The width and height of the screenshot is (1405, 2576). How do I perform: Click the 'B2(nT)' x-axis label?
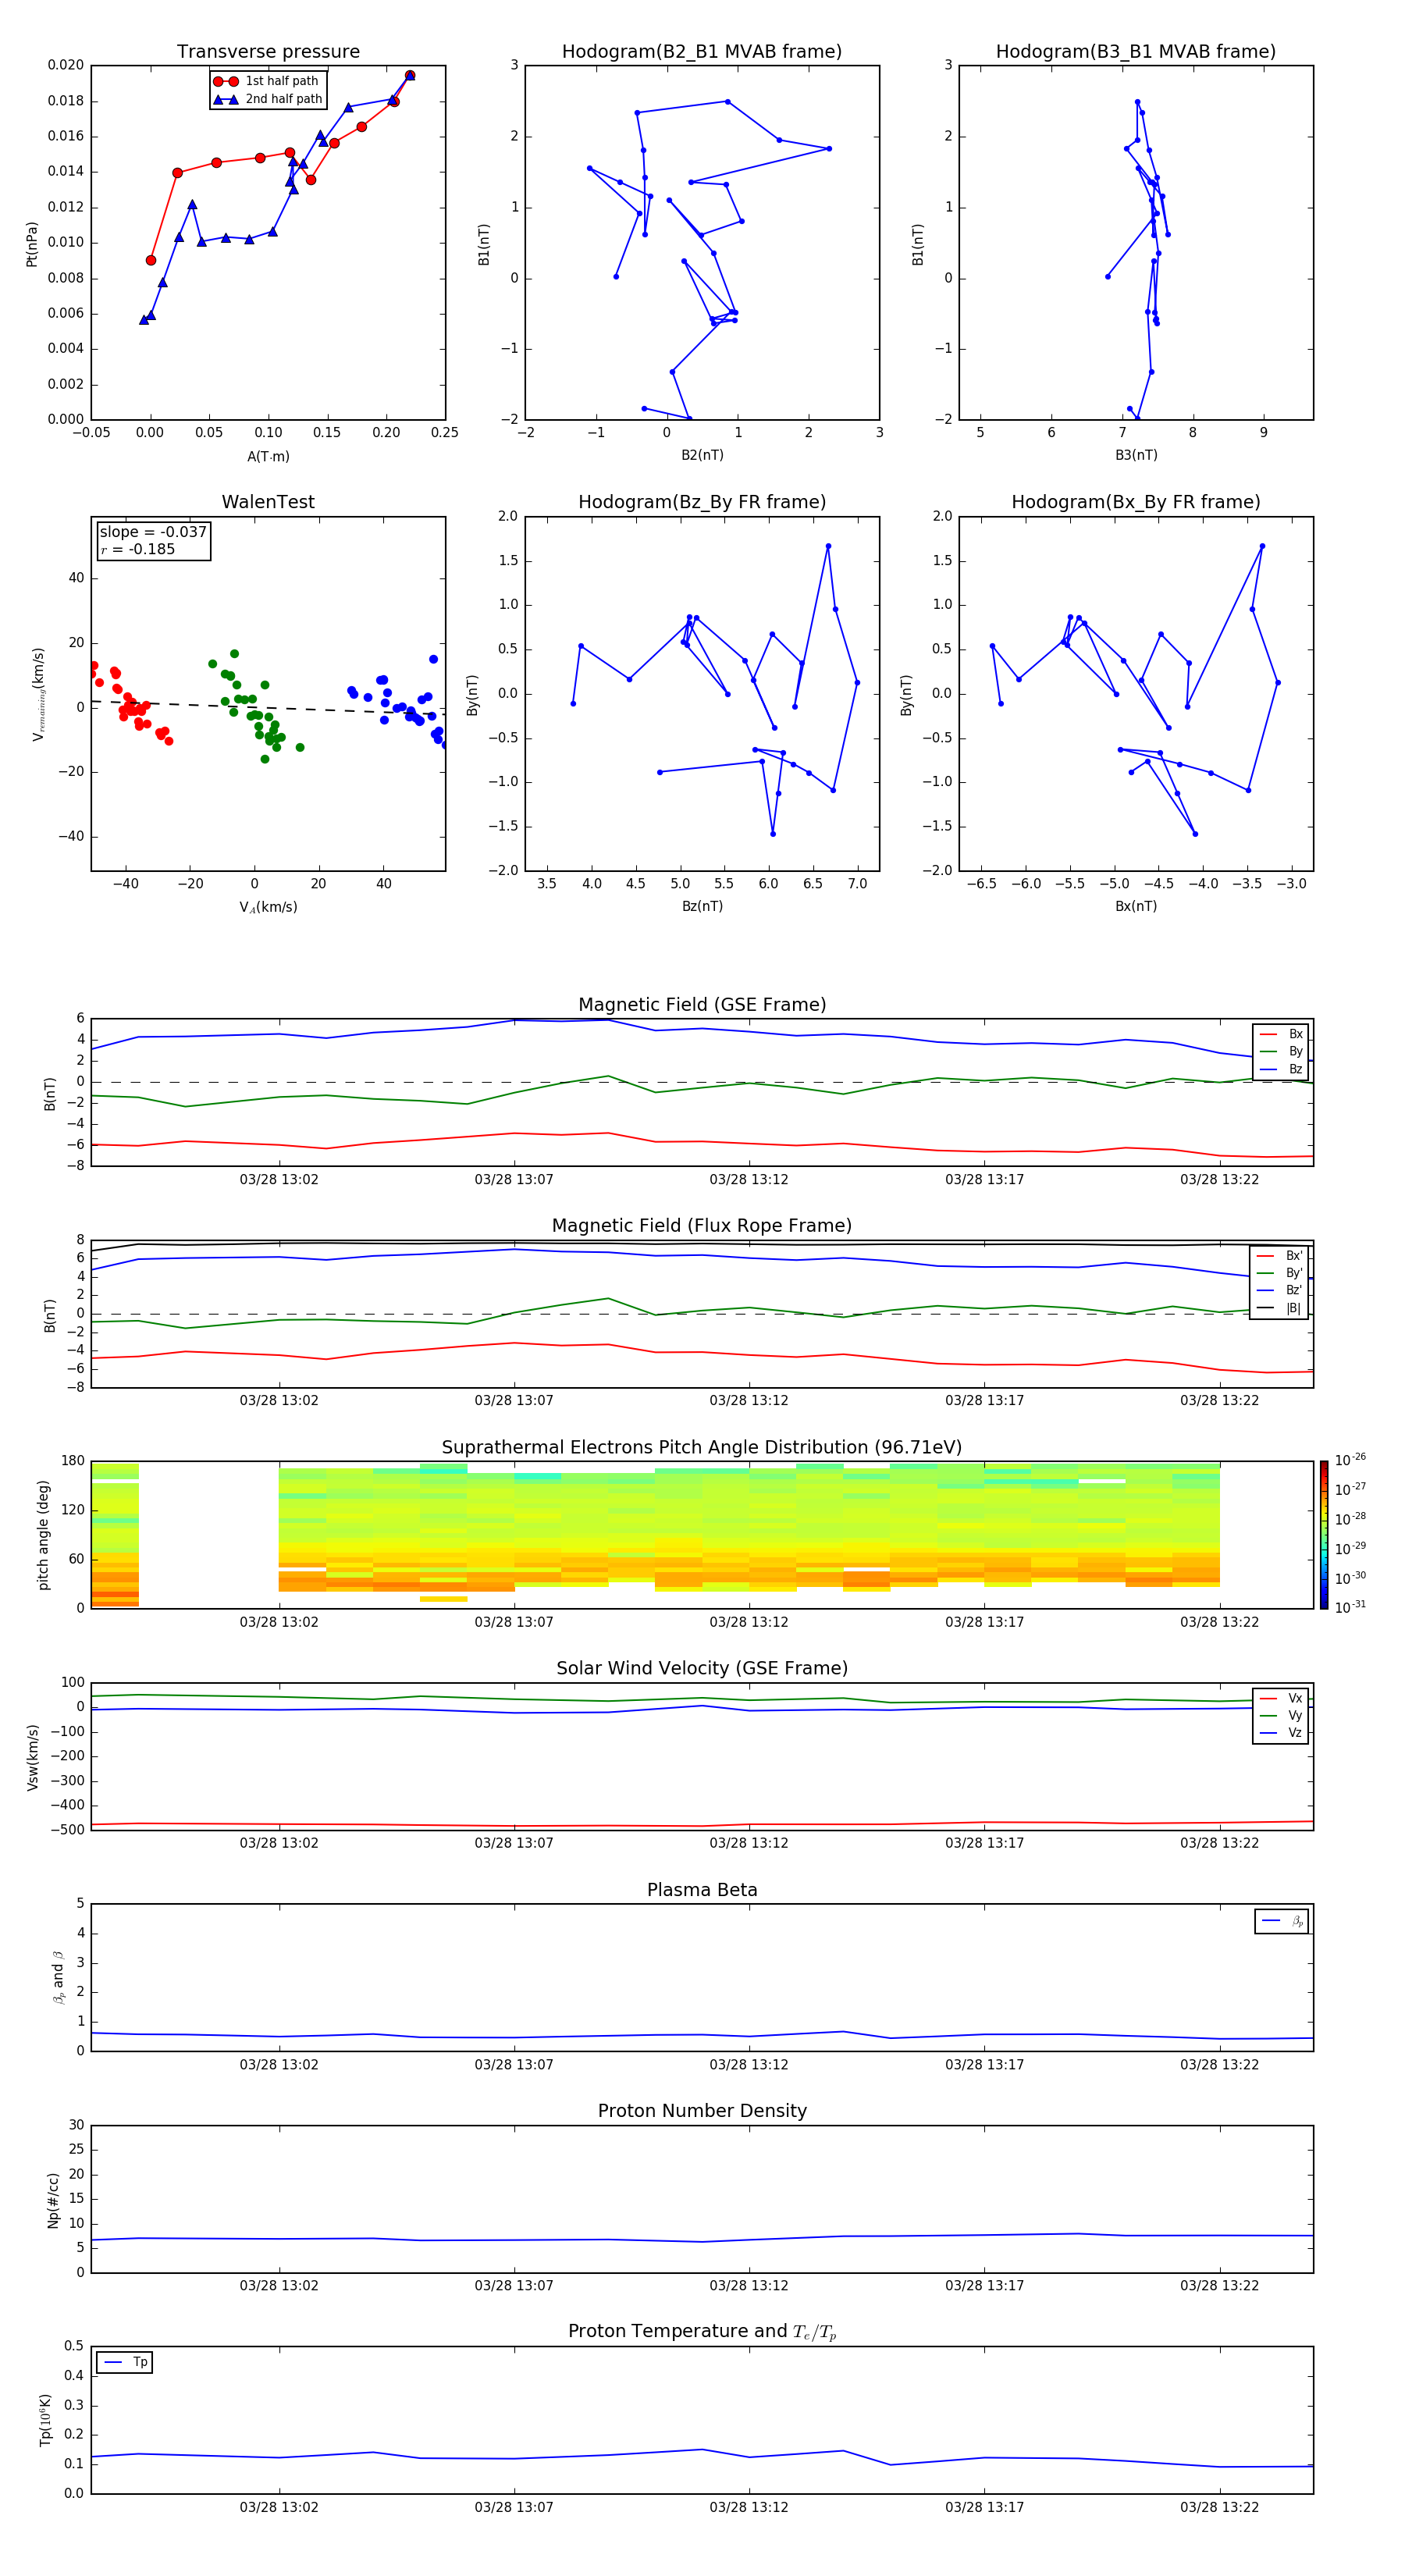coord(702,455)
